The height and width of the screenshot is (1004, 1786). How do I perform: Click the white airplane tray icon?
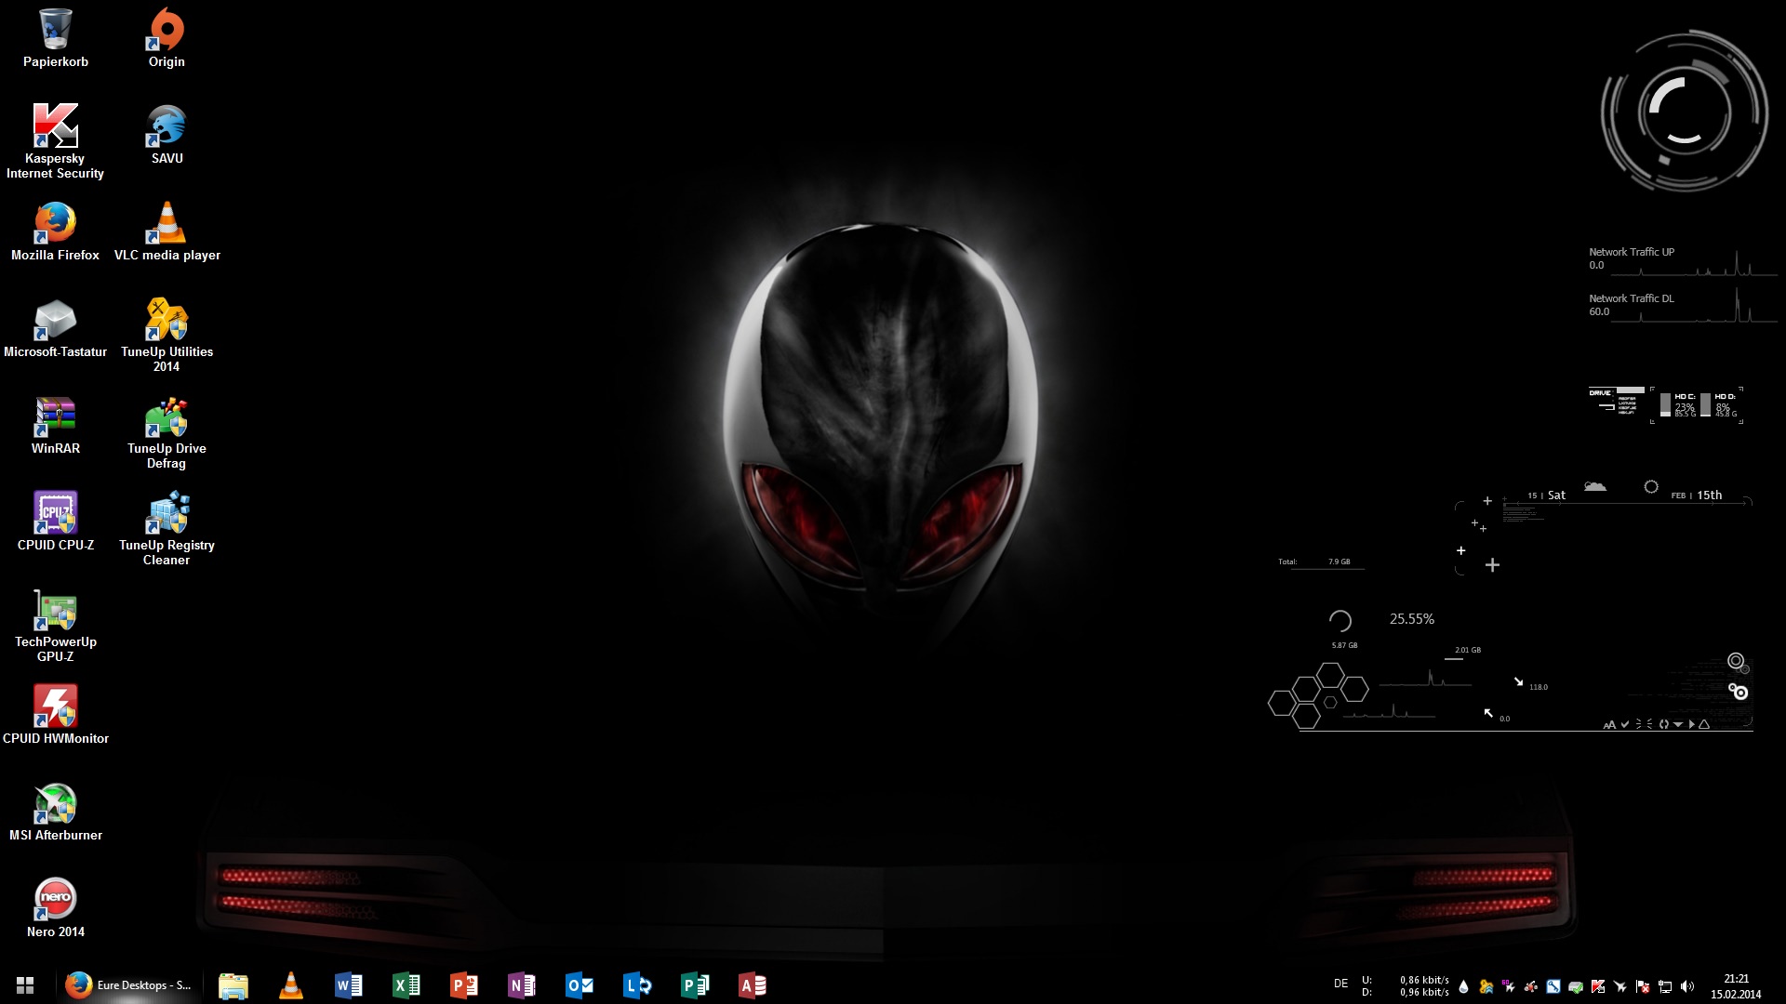point(1620,986)
